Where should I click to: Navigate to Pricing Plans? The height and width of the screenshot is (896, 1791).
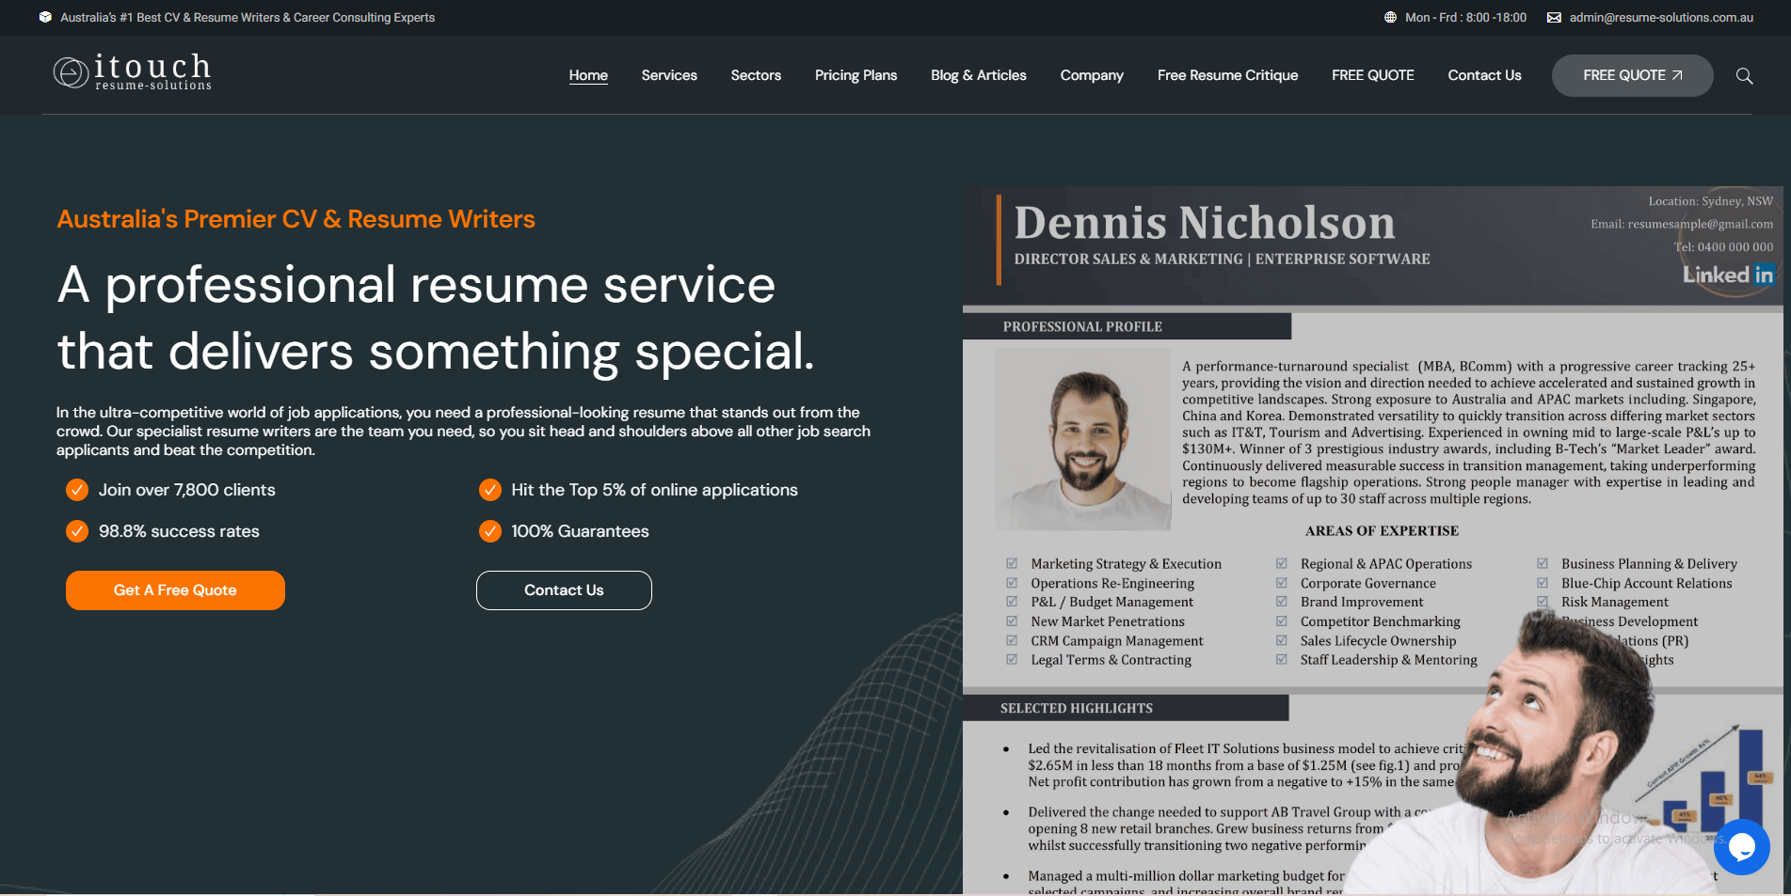coord(856,75)
